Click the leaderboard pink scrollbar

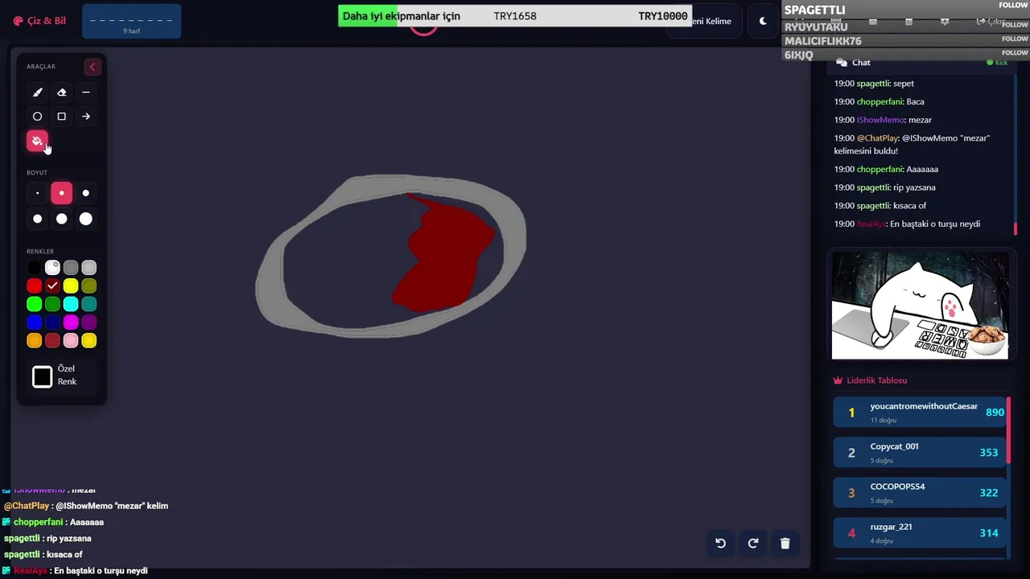click(x=1008, y=429)
